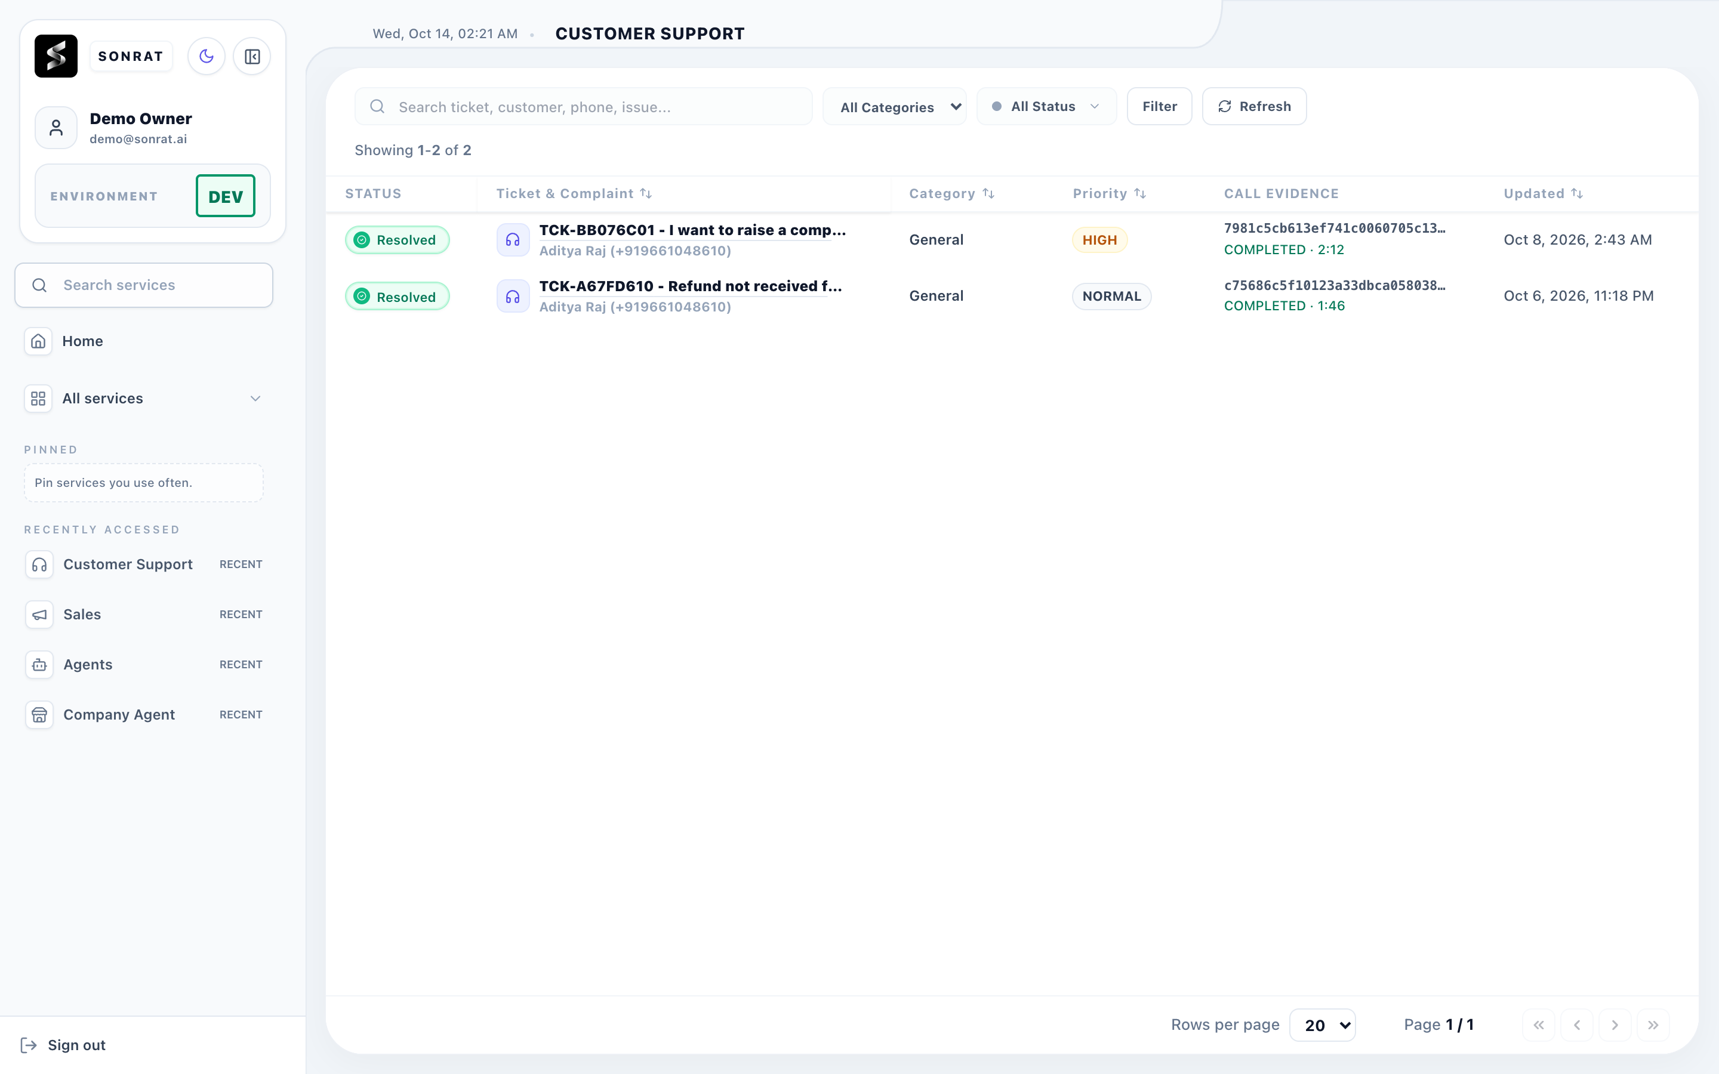Click the Demo Owner avatar icon
1719x1074 pixels.
(56, 128)
